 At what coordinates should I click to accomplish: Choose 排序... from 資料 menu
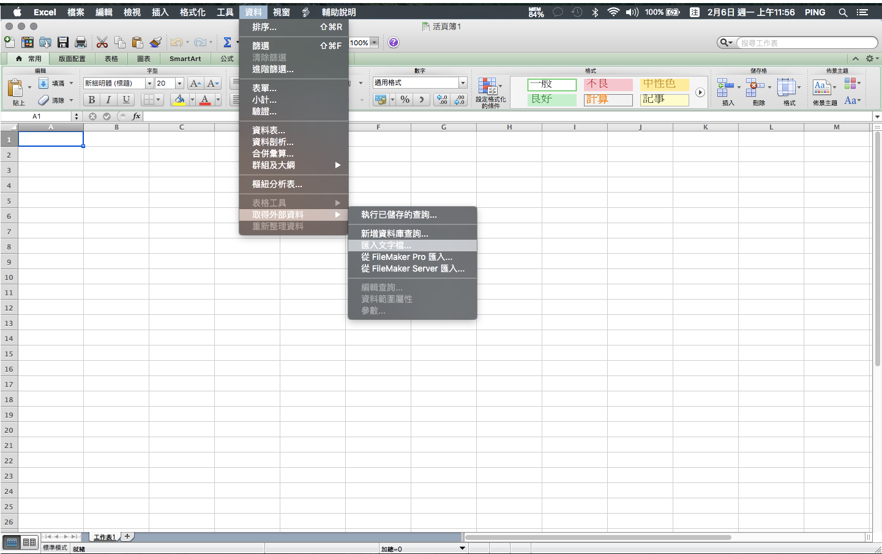[294, 27]
